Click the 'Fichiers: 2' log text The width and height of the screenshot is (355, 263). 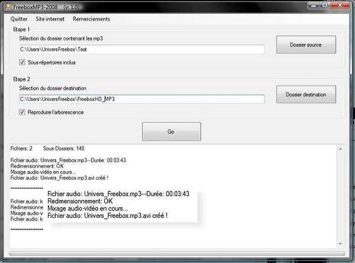pyautogui.click(x=21, y=149)
